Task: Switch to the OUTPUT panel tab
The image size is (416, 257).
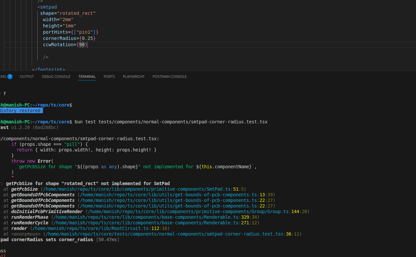Action: 27,77
